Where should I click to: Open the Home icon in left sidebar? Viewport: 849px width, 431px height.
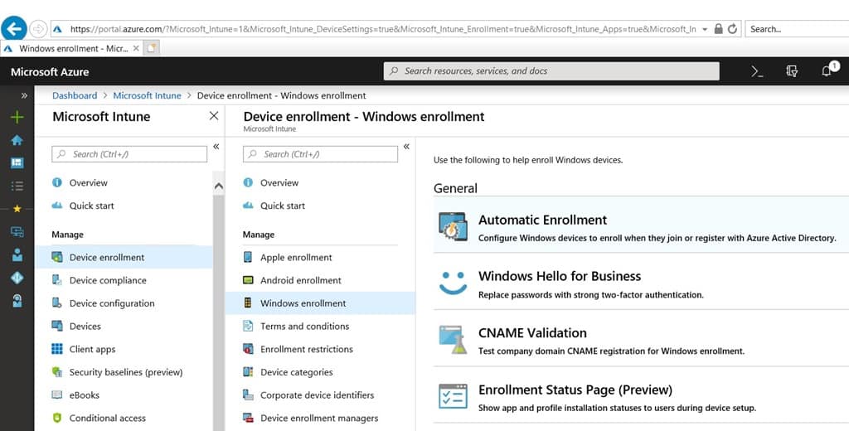(x=17, y=140)
